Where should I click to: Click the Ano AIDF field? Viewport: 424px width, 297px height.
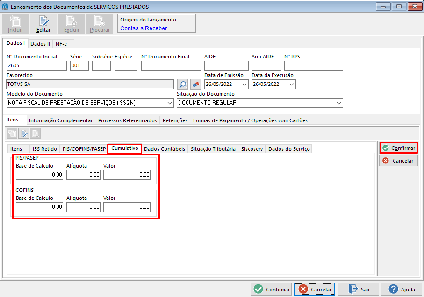click(266, 65)
